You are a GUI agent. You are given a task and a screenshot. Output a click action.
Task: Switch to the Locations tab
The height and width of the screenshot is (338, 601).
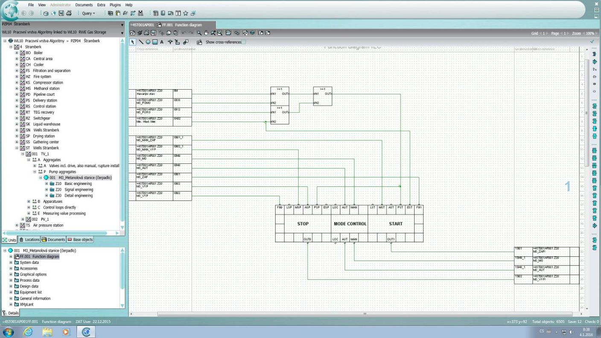[x=29, y=240]
